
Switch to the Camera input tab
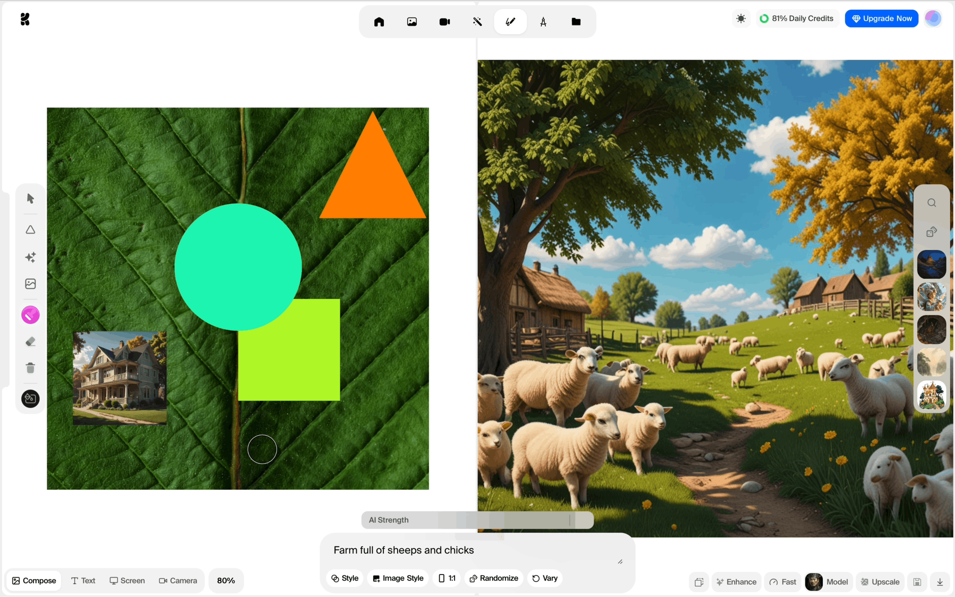(x=177, y=581)
